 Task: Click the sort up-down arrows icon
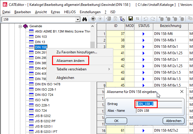(137, 19)
